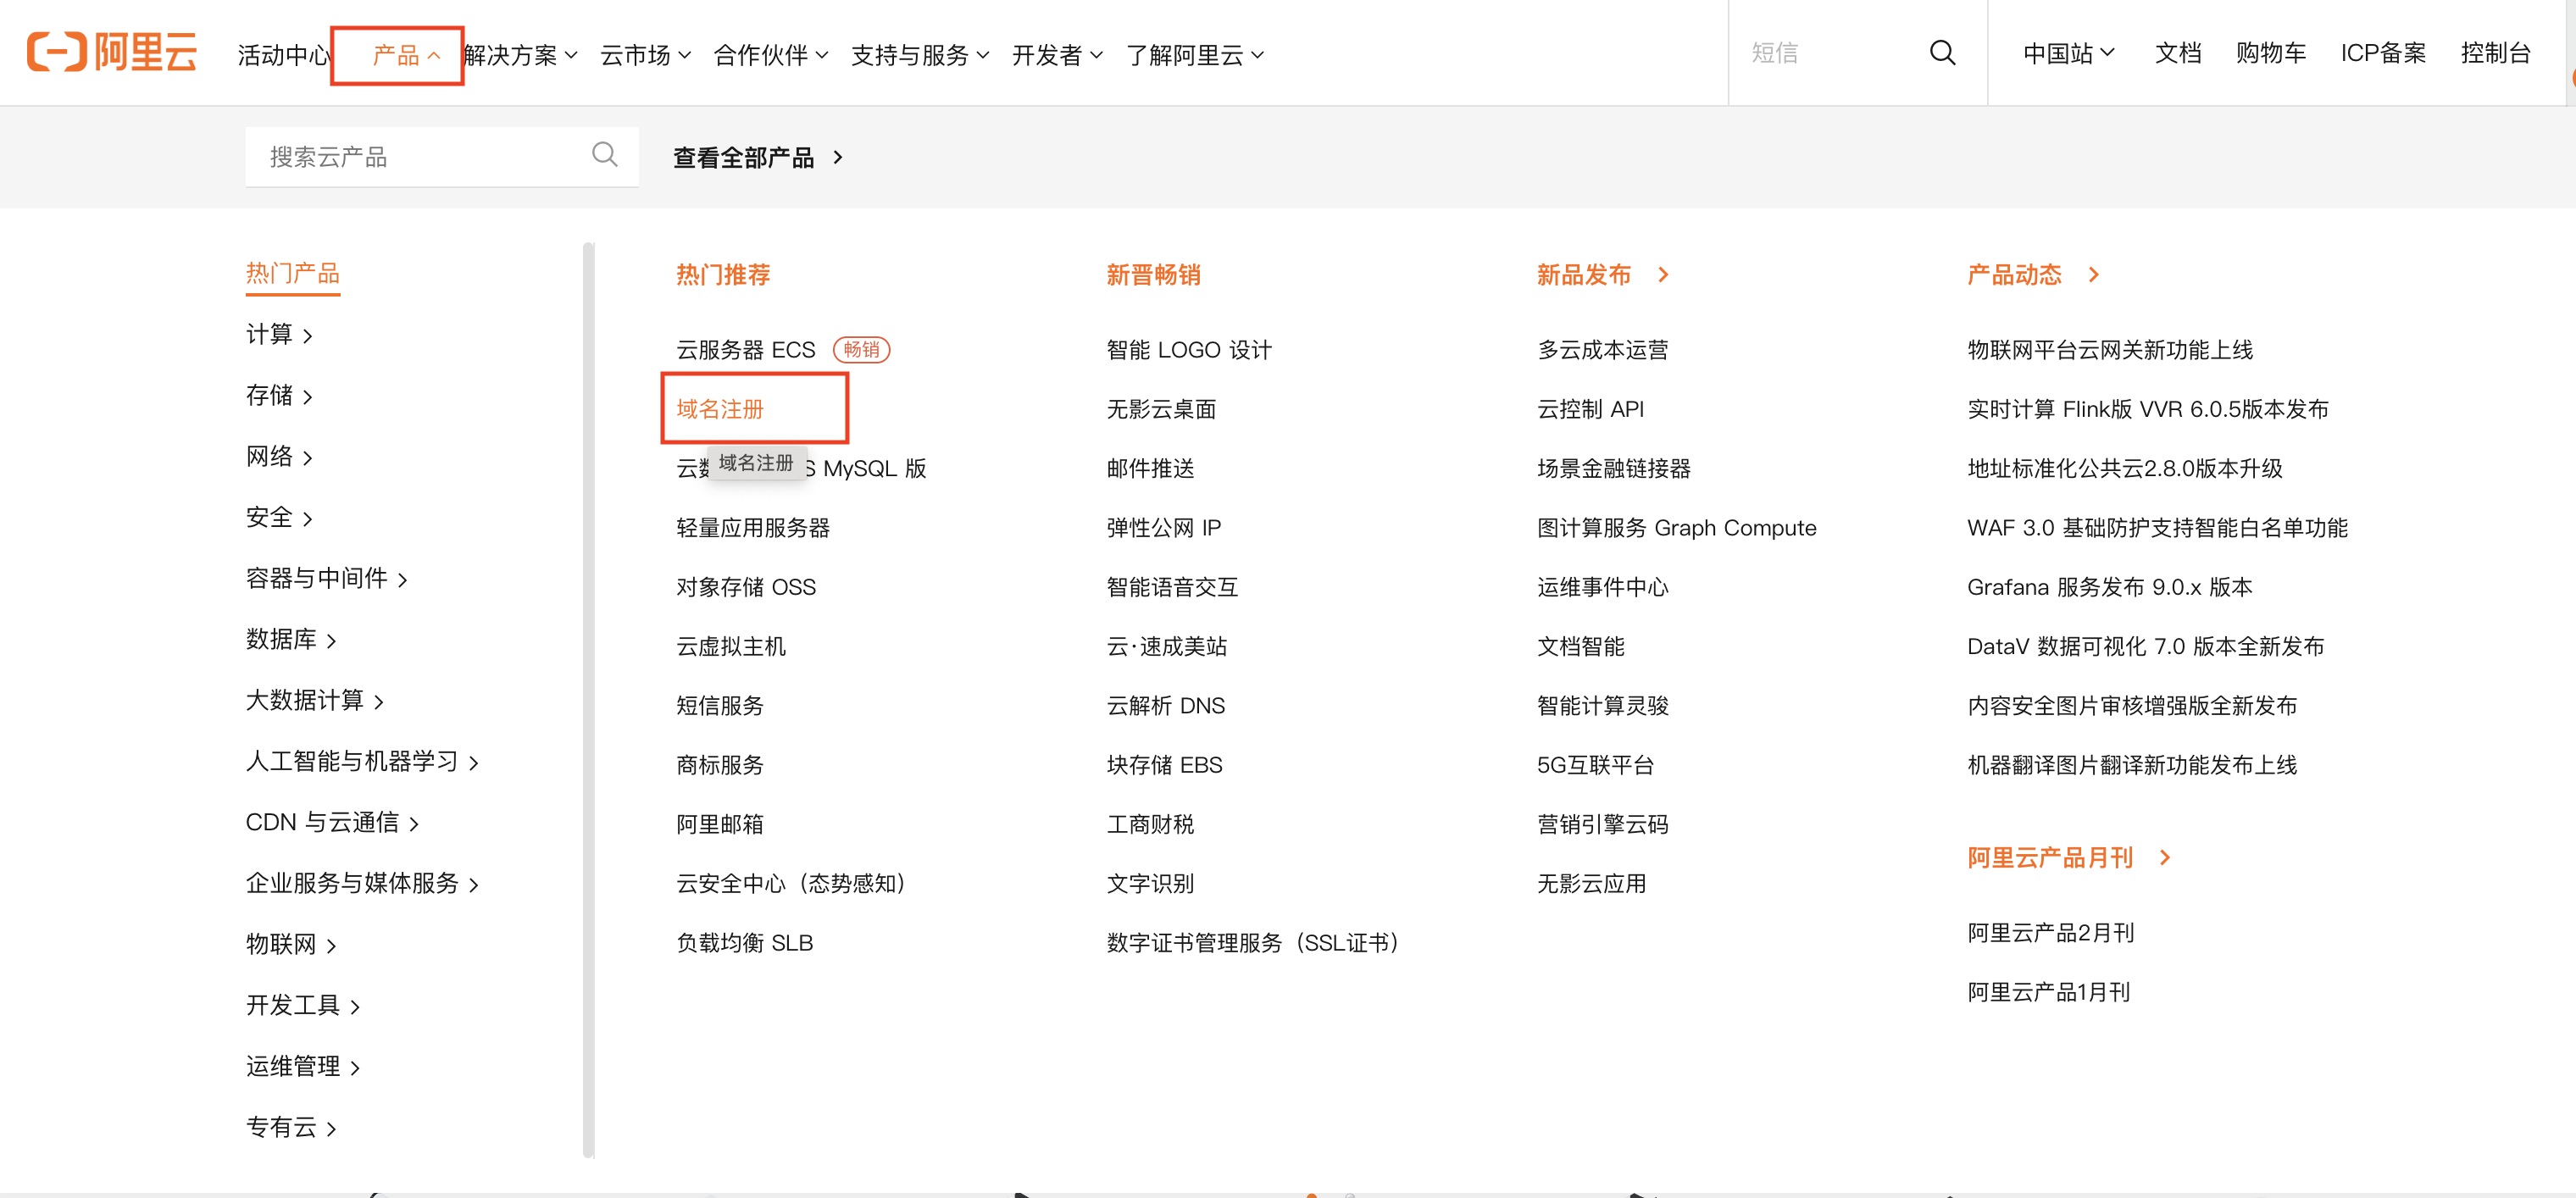
Task: Open the 轻量应用服务器 link
Action: [x=752, y=528]
